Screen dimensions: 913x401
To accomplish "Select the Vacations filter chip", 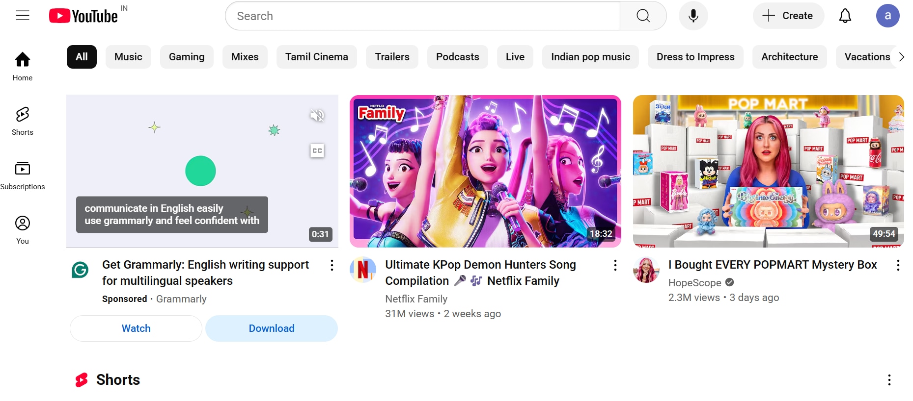I will [867, 57].
